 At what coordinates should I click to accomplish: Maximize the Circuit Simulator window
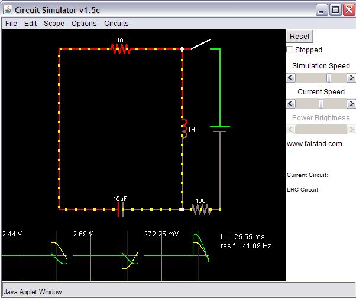coord(335,10)
